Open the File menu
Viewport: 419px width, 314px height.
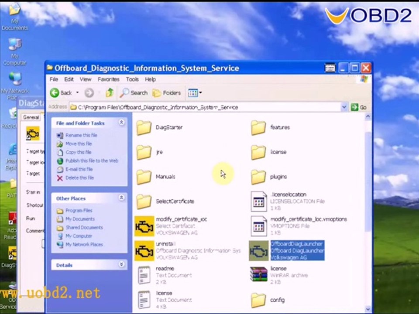tap(54, 79)
